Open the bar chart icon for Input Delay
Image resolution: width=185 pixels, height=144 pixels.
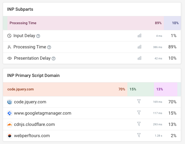pyautogui.click(x=139, y=36)
